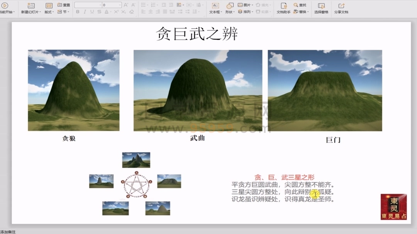Click the slide title 贪巨武之辨

click(x=197, y=34)
